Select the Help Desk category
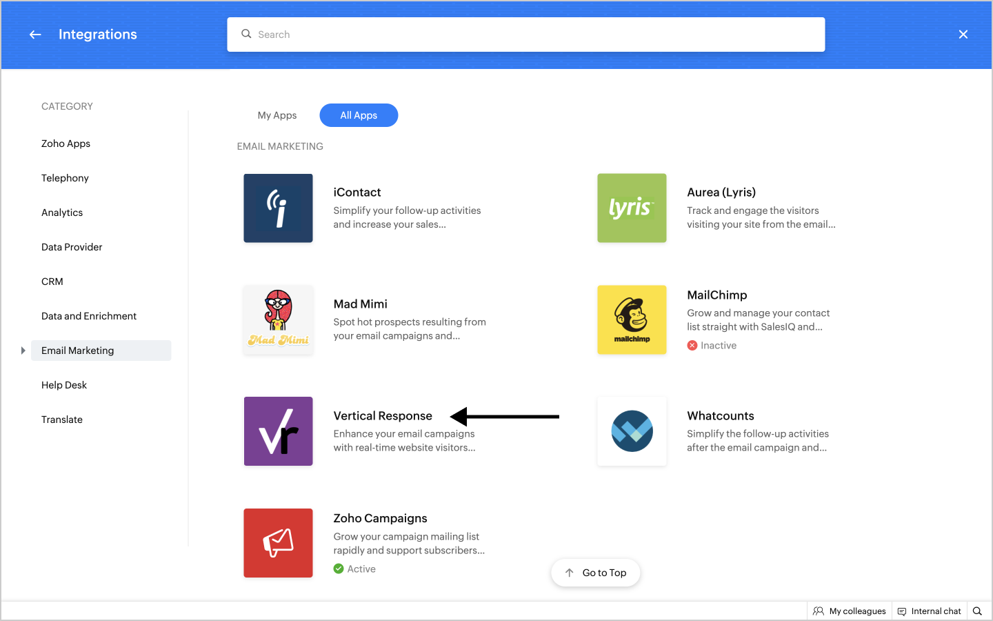 [64, 385]
